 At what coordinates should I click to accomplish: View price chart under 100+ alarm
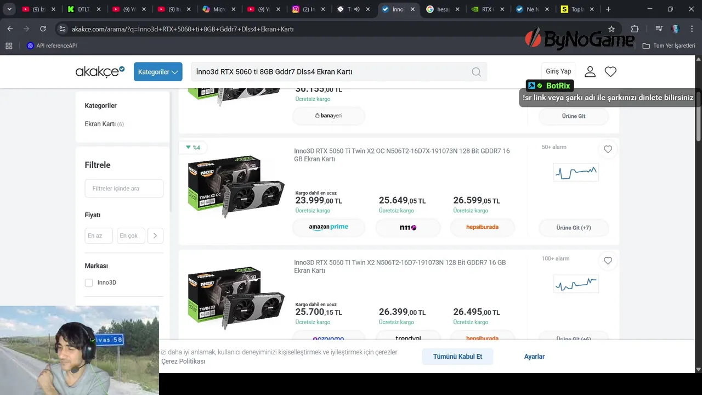click(x=576, y=284)
